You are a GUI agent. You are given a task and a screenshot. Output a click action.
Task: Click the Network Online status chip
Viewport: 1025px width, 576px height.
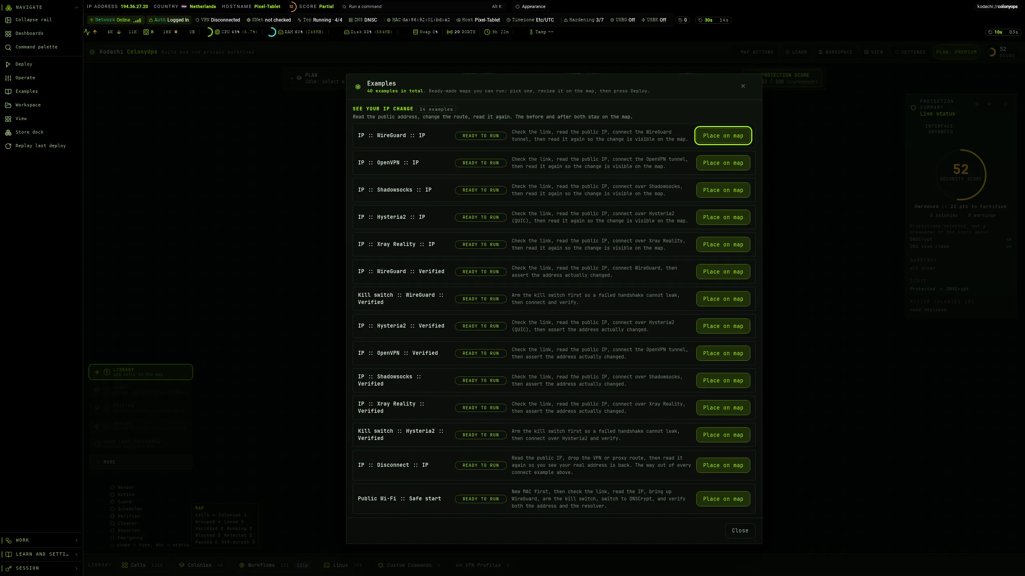(115, 20)
